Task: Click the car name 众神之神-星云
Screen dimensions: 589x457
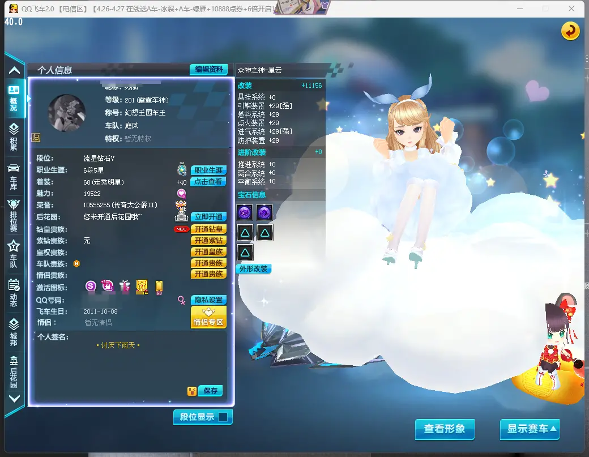Action: 259,70
